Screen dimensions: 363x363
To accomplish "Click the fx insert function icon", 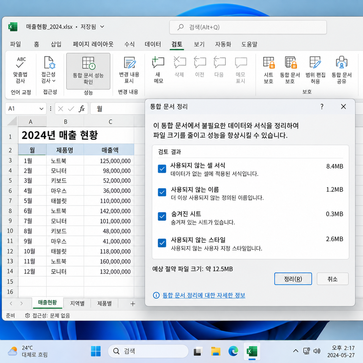I will click(x=82, y=108).
